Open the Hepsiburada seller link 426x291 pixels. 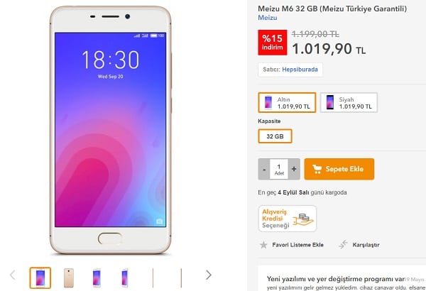(300, 70)
